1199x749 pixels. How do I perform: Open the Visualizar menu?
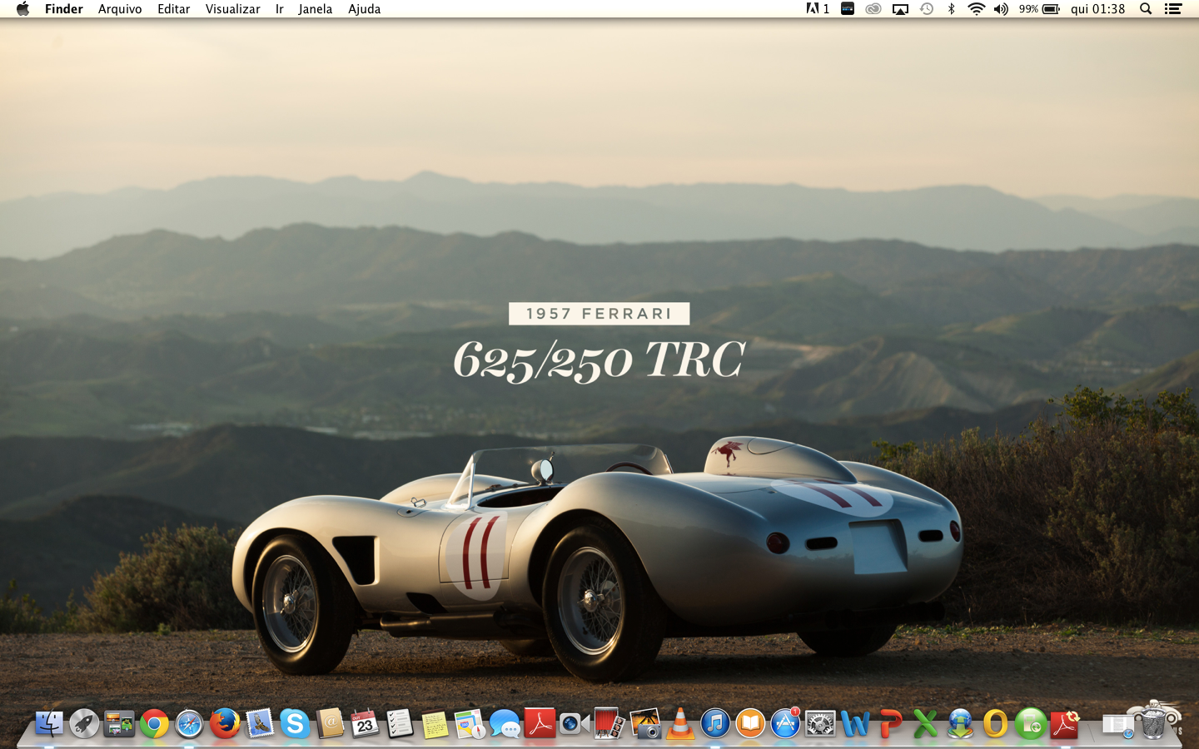tap(232, 8)
